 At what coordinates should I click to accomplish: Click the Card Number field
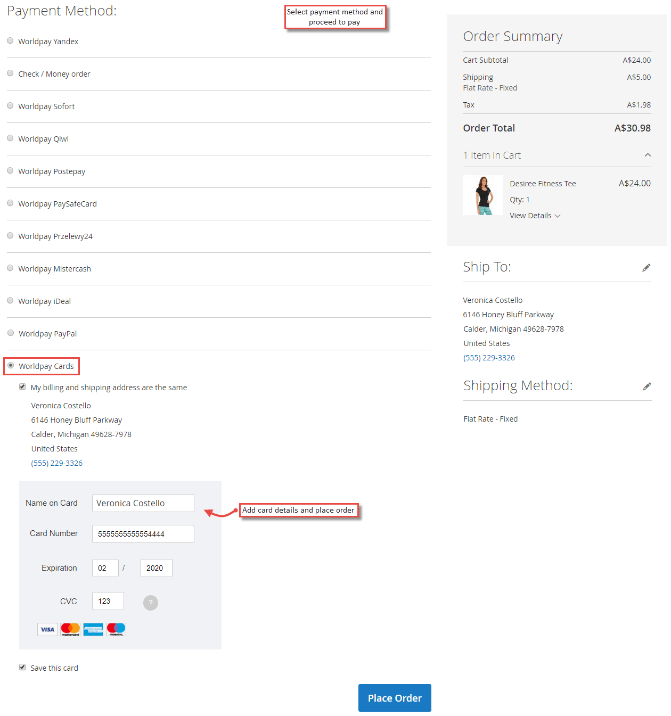pos(143,533)
